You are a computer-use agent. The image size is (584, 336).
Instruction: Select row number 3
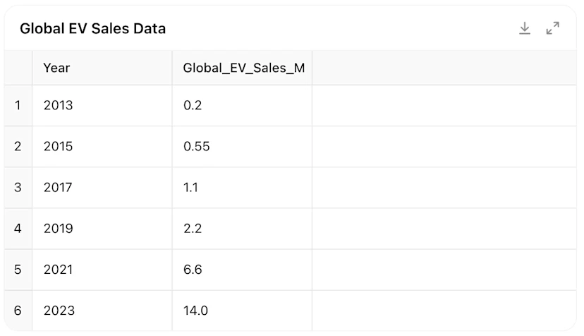pos(18,188)
